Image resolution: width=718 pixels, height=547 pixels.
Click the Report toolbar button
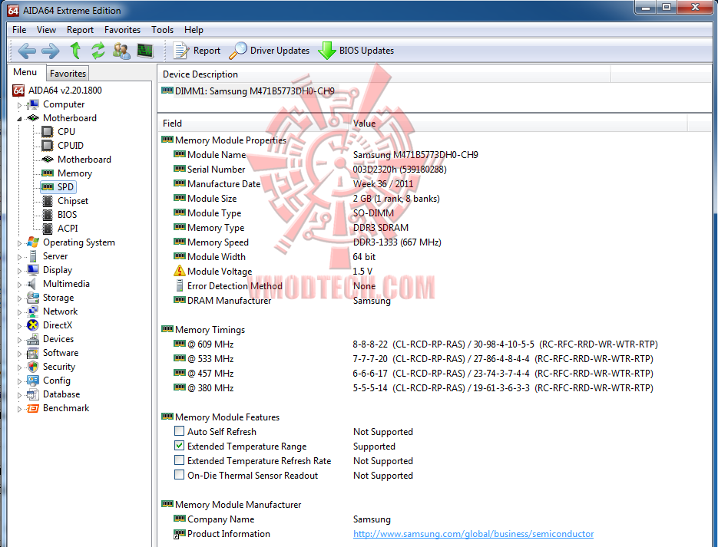(x=197, y=51)
